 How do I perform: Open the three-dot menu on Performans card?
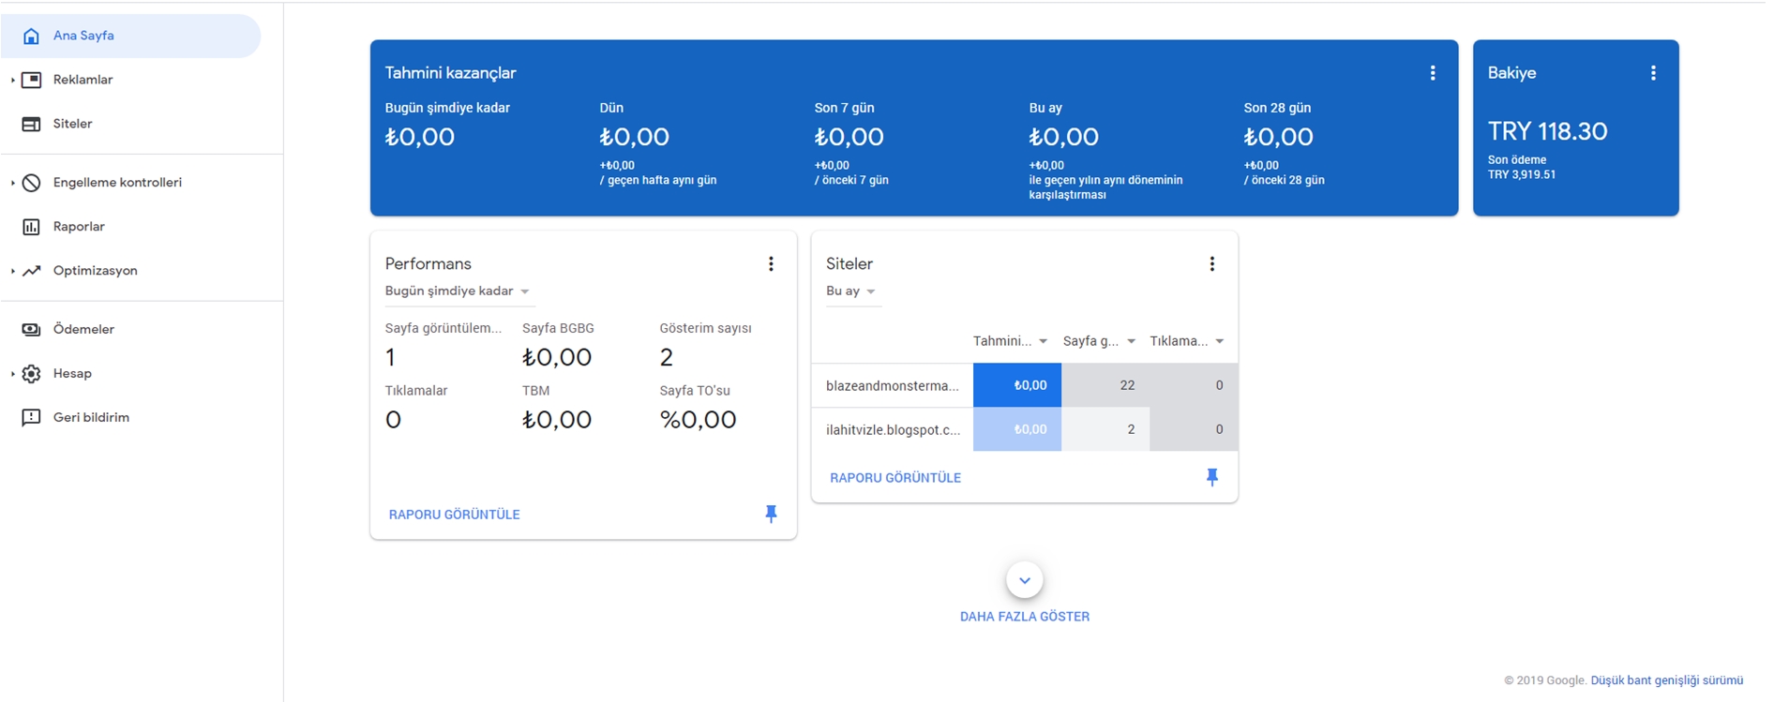(771, 264)
